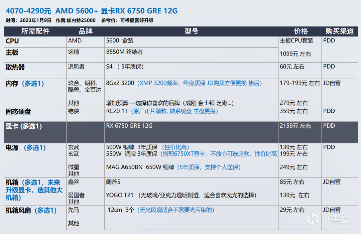Click the 'RC20 1T' SSD model text
361x234 pixels.
[x=117, y=111]
